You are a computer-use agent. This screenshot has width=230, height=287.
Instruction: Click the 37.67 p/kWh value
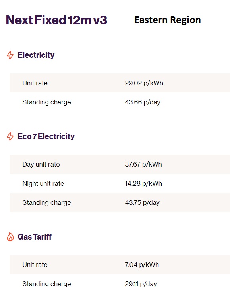pos(143,164)
